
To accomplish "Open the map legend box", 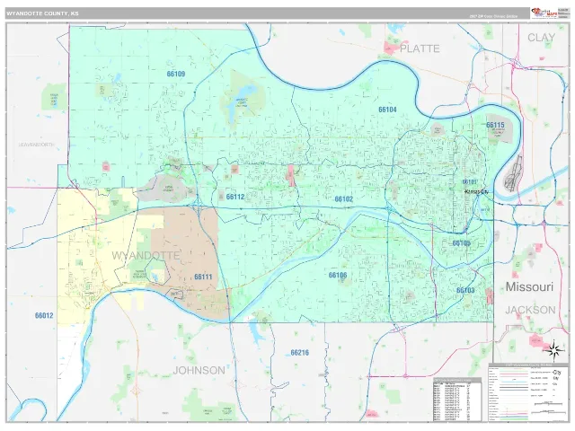I will (528, 392).
